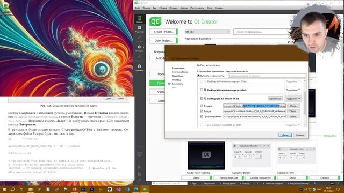Uncheck the Desktop Qt 6.6.0 MinGW 64-bit kit

pos(202,99)
